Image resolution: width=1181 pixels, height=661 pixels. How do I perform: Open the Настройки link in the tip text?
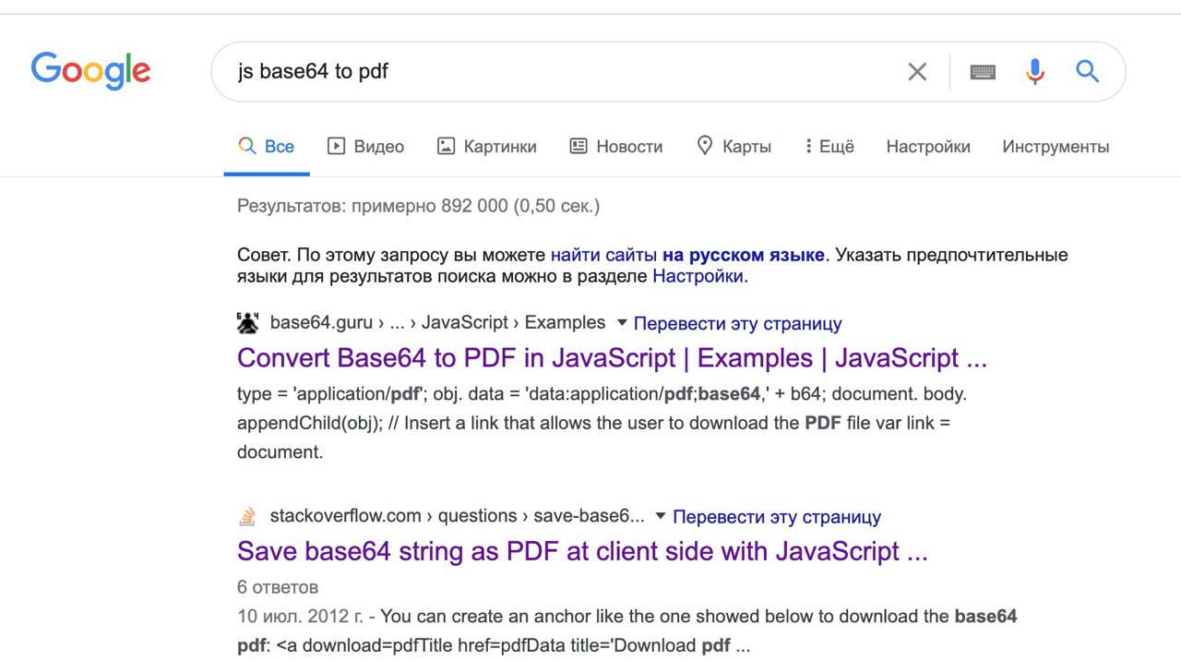point(698,276)
